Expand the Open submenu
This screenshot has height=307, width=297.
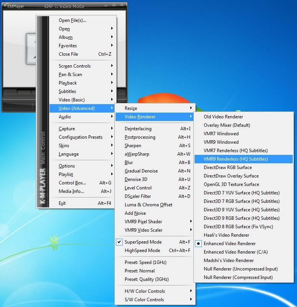click(82, 29)
